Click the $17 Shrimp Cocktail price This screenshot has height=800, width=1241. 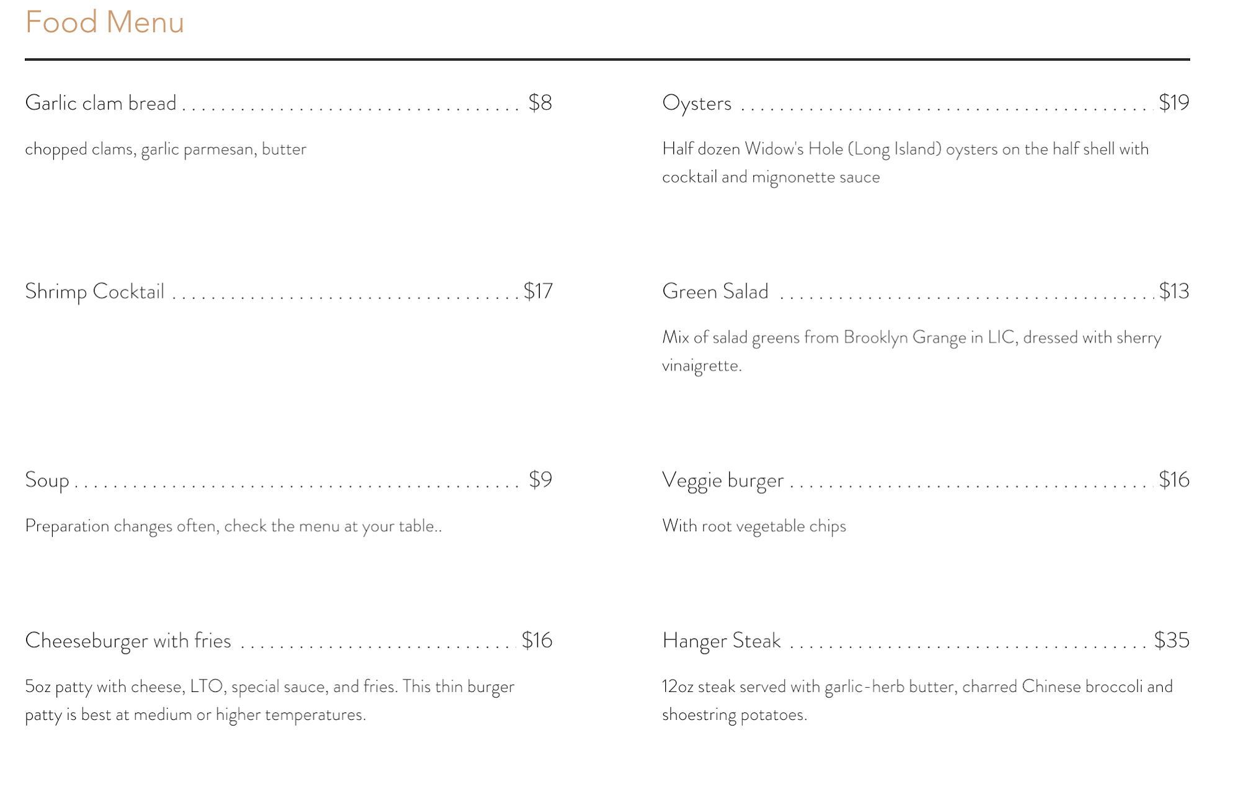538,292
